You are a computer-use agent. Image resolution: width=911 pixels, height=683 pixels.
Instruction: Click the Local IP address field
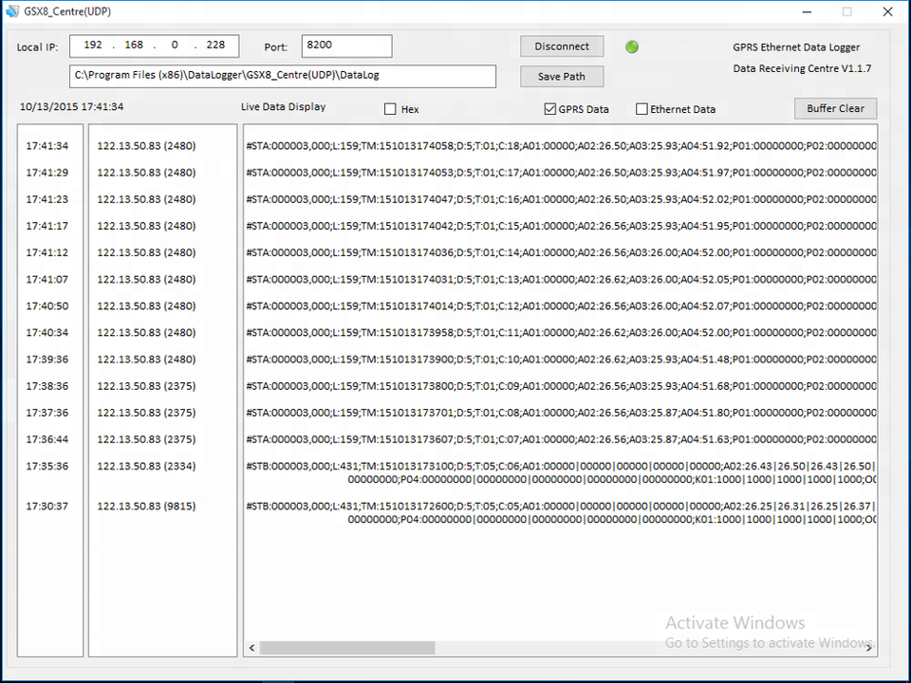tap(154, 46)
